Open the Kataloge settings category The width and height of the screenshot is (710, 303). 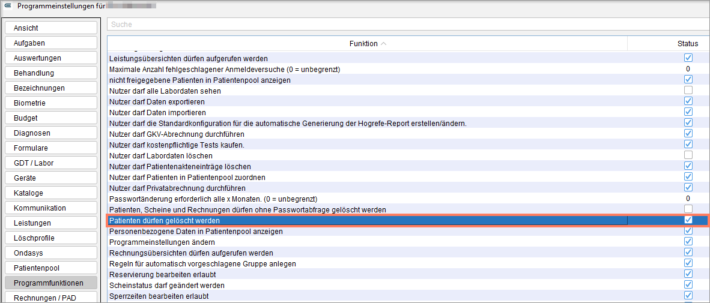[x=50, y=193]
